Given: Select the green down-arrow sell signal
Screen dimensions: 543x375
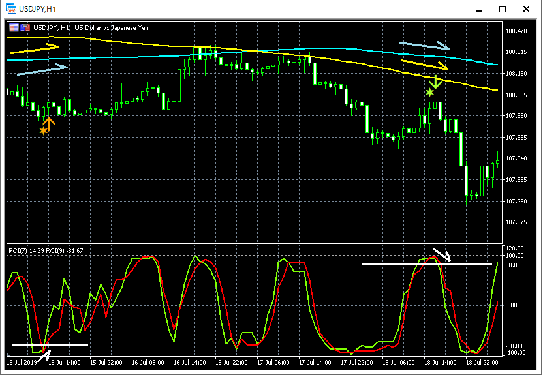Looking at the screenshot, I should (435, 82).
